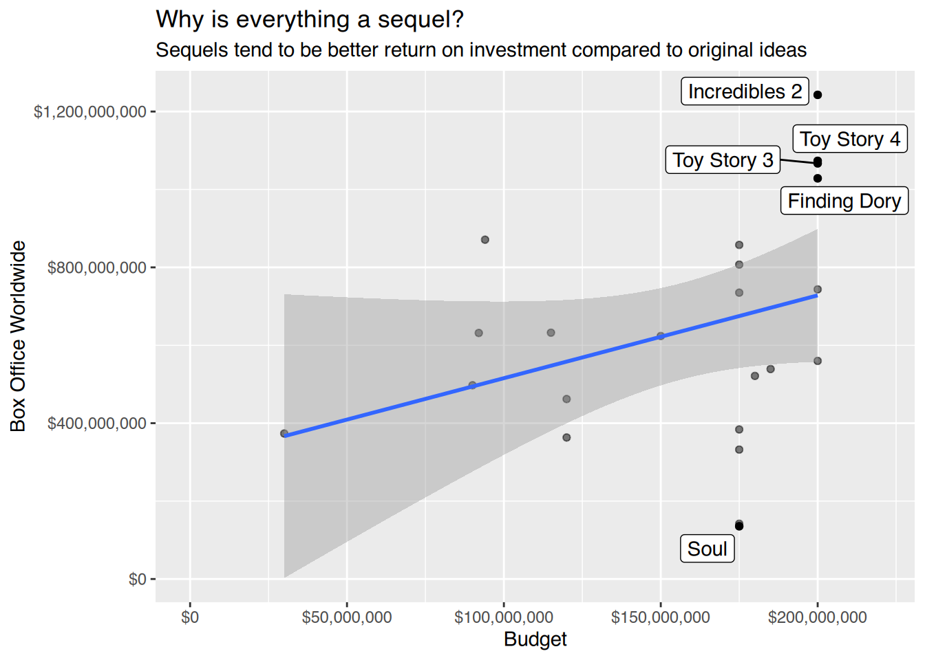Click the subtitle about return on investment
This screenshot has width=925, height=660.
(481, 50)
